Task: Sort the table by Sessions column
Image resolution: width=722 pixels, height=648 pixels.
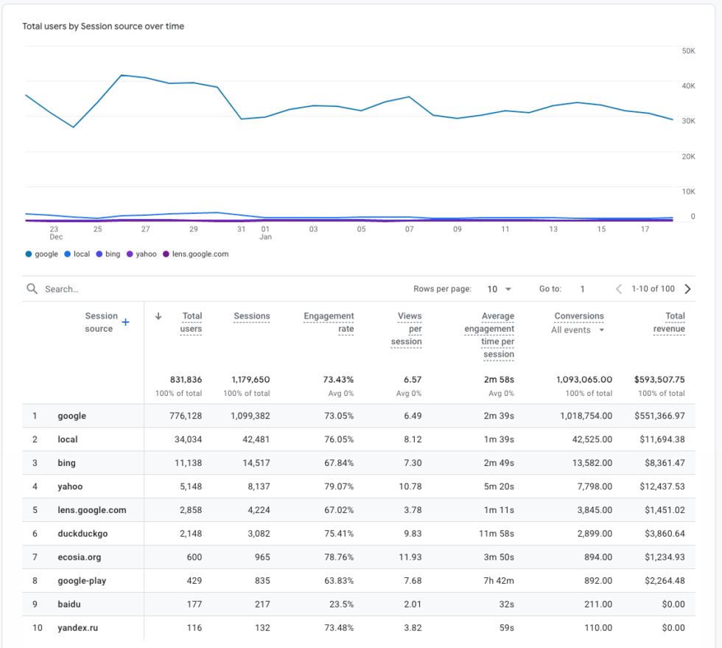Action: pyautogui.click(x=251, y=316)
